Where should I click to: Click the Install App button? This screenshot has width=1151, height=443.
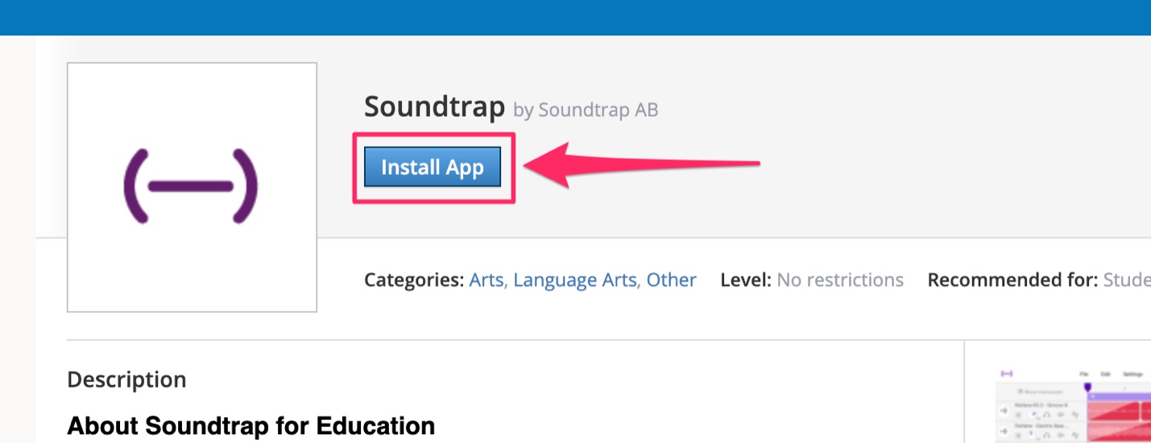[x=433, y=167]
